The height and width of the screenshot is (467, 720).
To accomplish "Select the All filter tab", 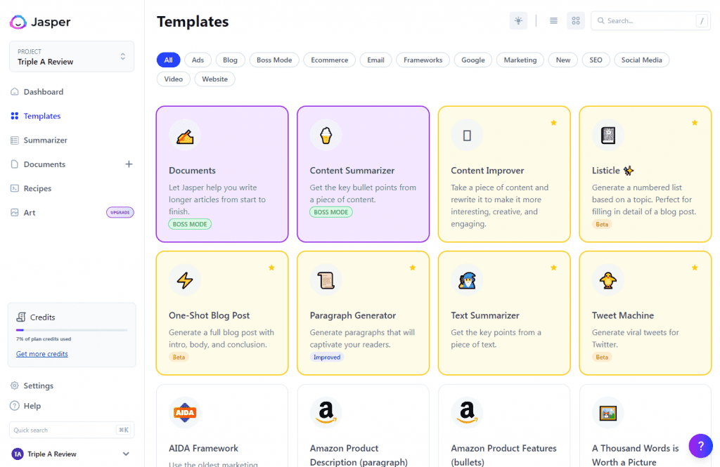I will point(169,60).
